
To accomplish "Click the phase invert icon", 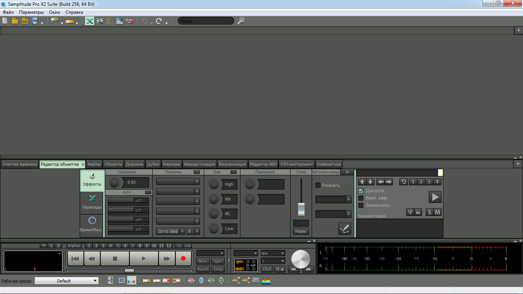I will tap(410, 212).
